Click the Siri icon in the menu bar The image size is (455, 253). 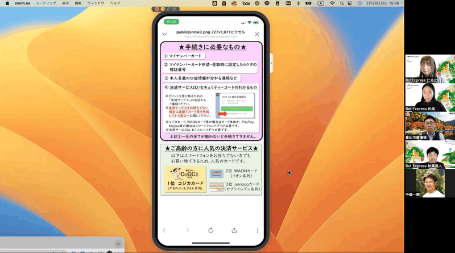[x=360, y=3]
